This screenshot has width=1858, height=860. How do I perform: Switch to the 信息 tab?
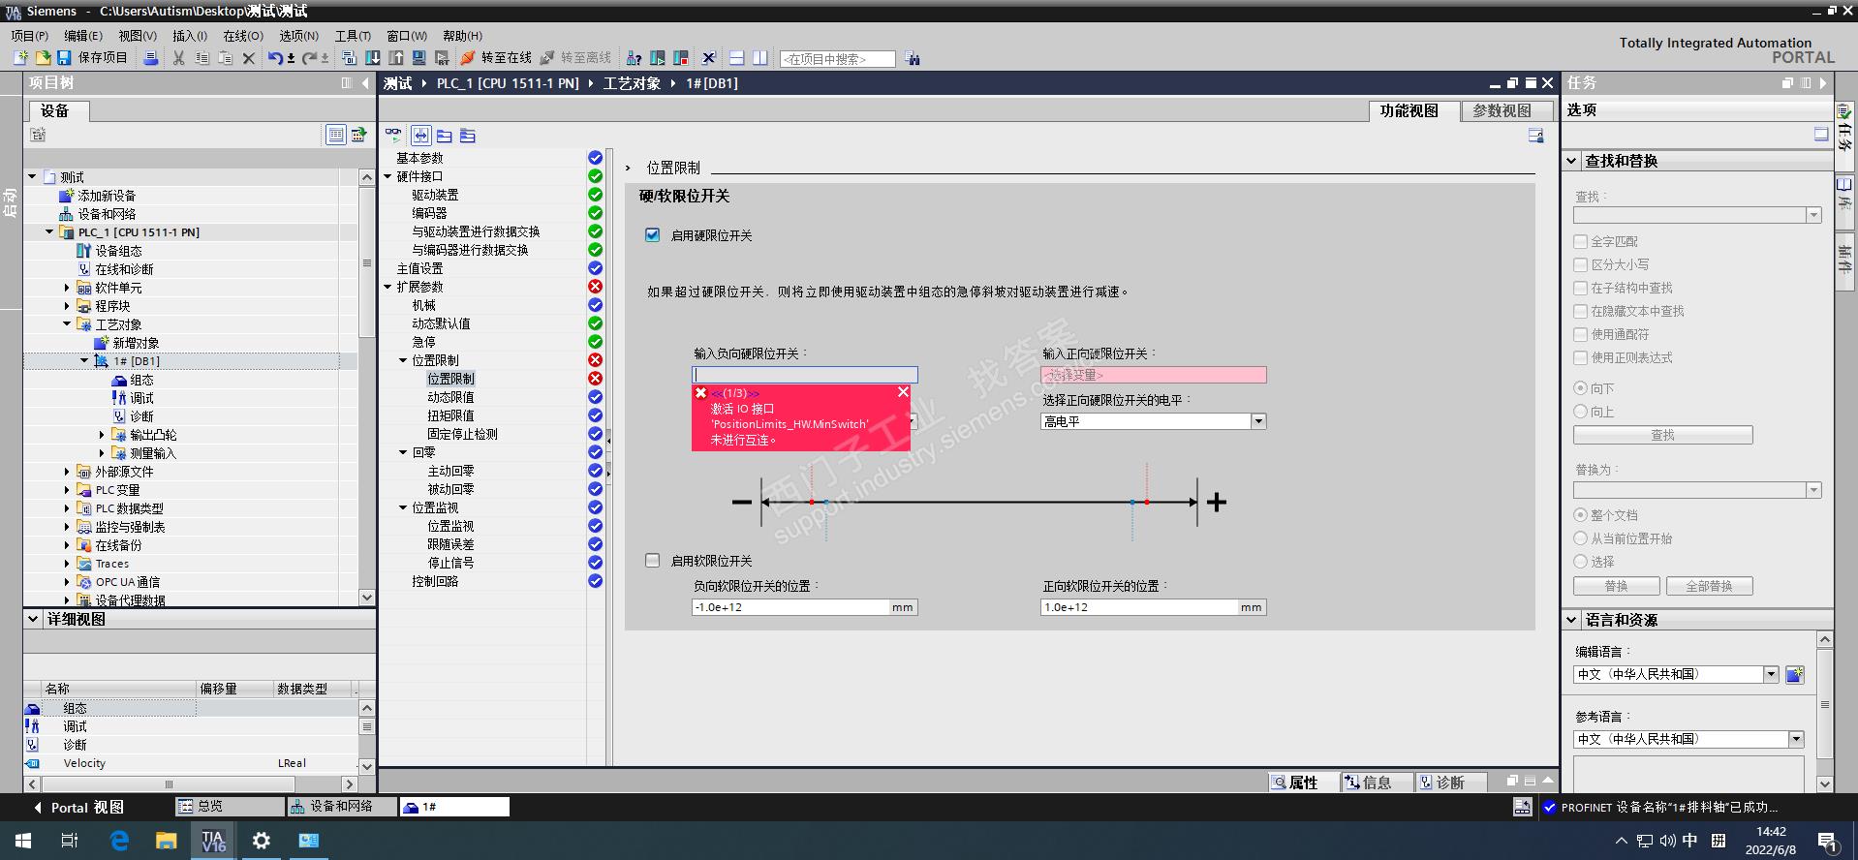[1376, 783]
